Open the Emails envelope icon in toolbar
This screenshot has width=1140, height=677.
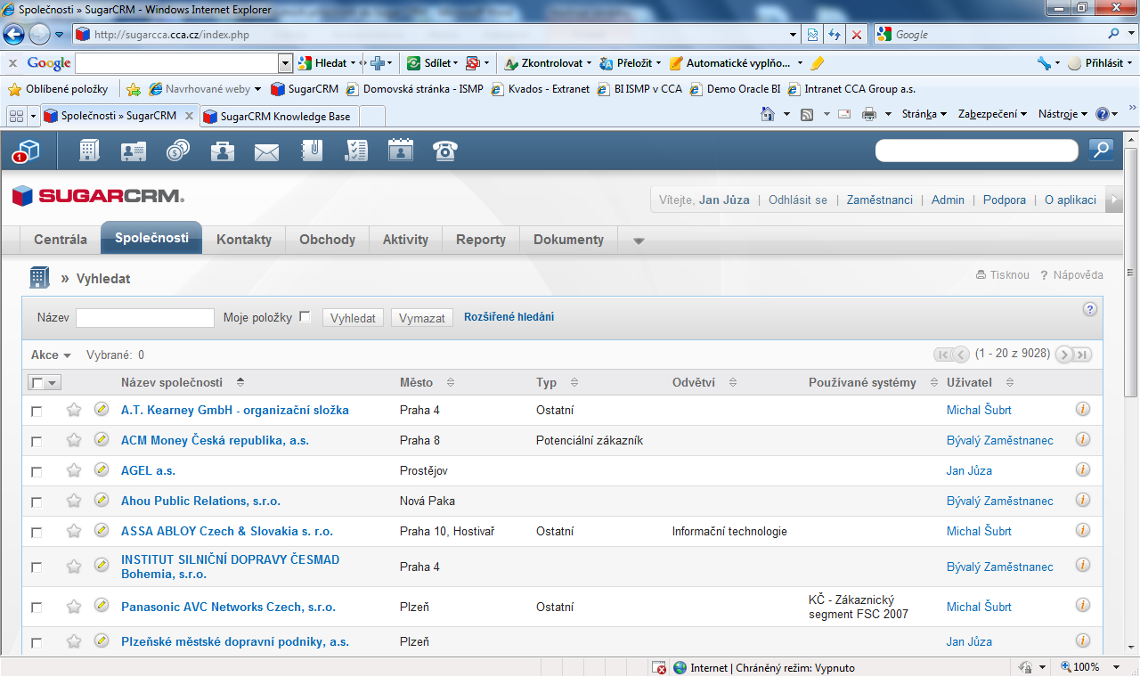[267, 152]
